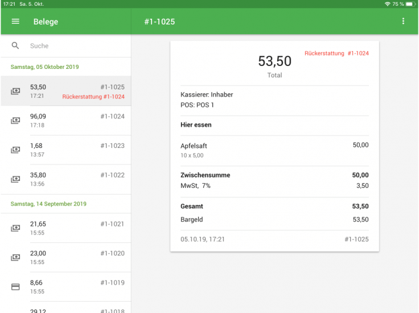This screenshot has height=313, width=419.
Task: Click the Belege title
Action: click(46, 22)
